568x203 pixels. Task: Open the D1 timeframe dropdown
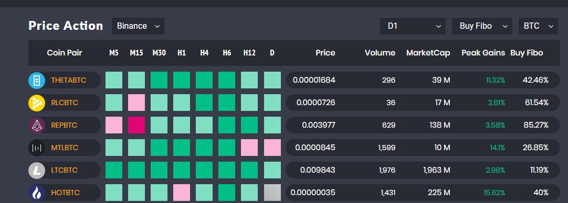coord(413,26)
